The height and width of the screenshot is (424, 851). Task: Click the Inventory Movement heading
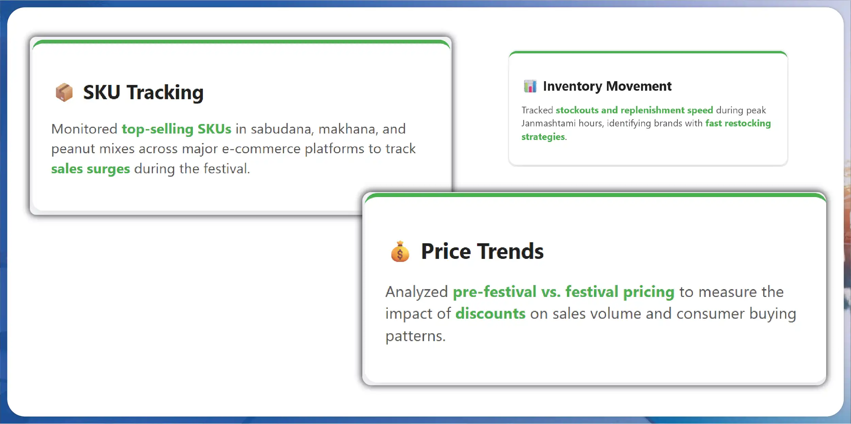point(607,86)
